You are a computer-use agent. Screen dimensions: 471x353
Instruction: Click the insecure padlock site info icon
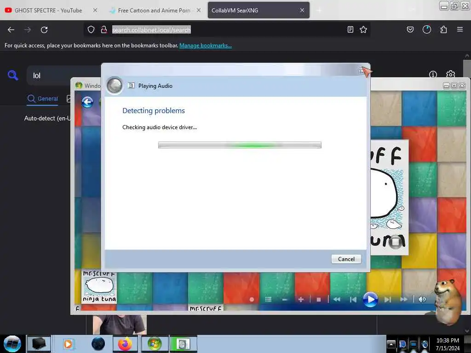pyautogui.click(x=104, y=29)
